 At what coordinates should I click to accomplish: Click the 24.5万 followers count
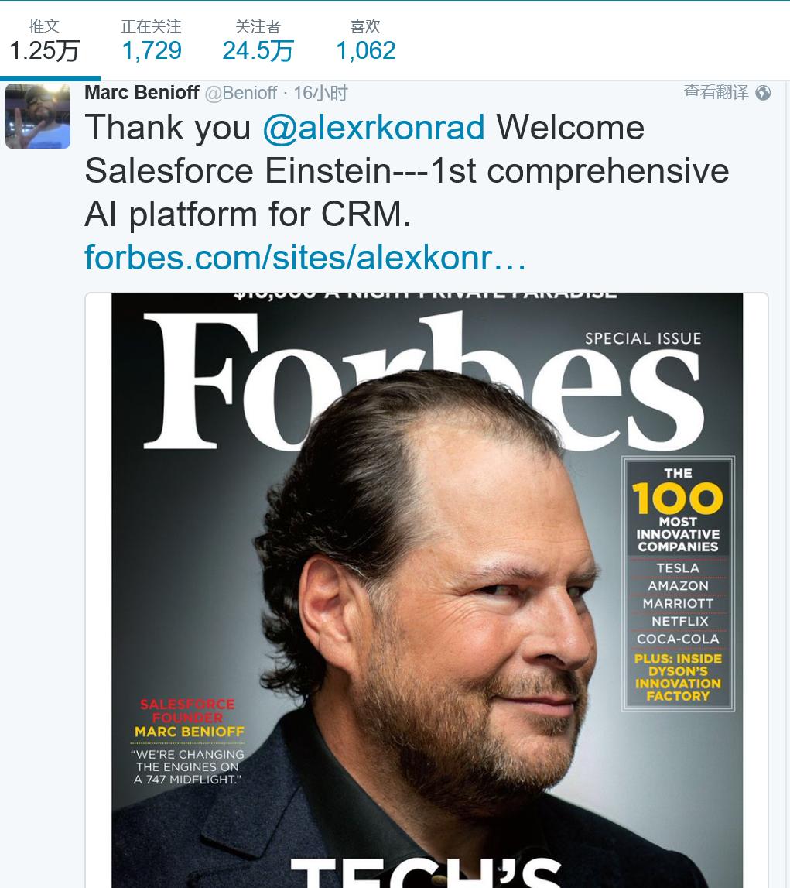point(258,51)
